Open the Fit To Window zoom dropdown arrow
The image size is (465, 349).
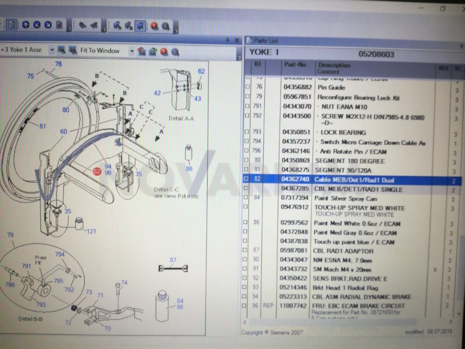[x=132, y=51]
